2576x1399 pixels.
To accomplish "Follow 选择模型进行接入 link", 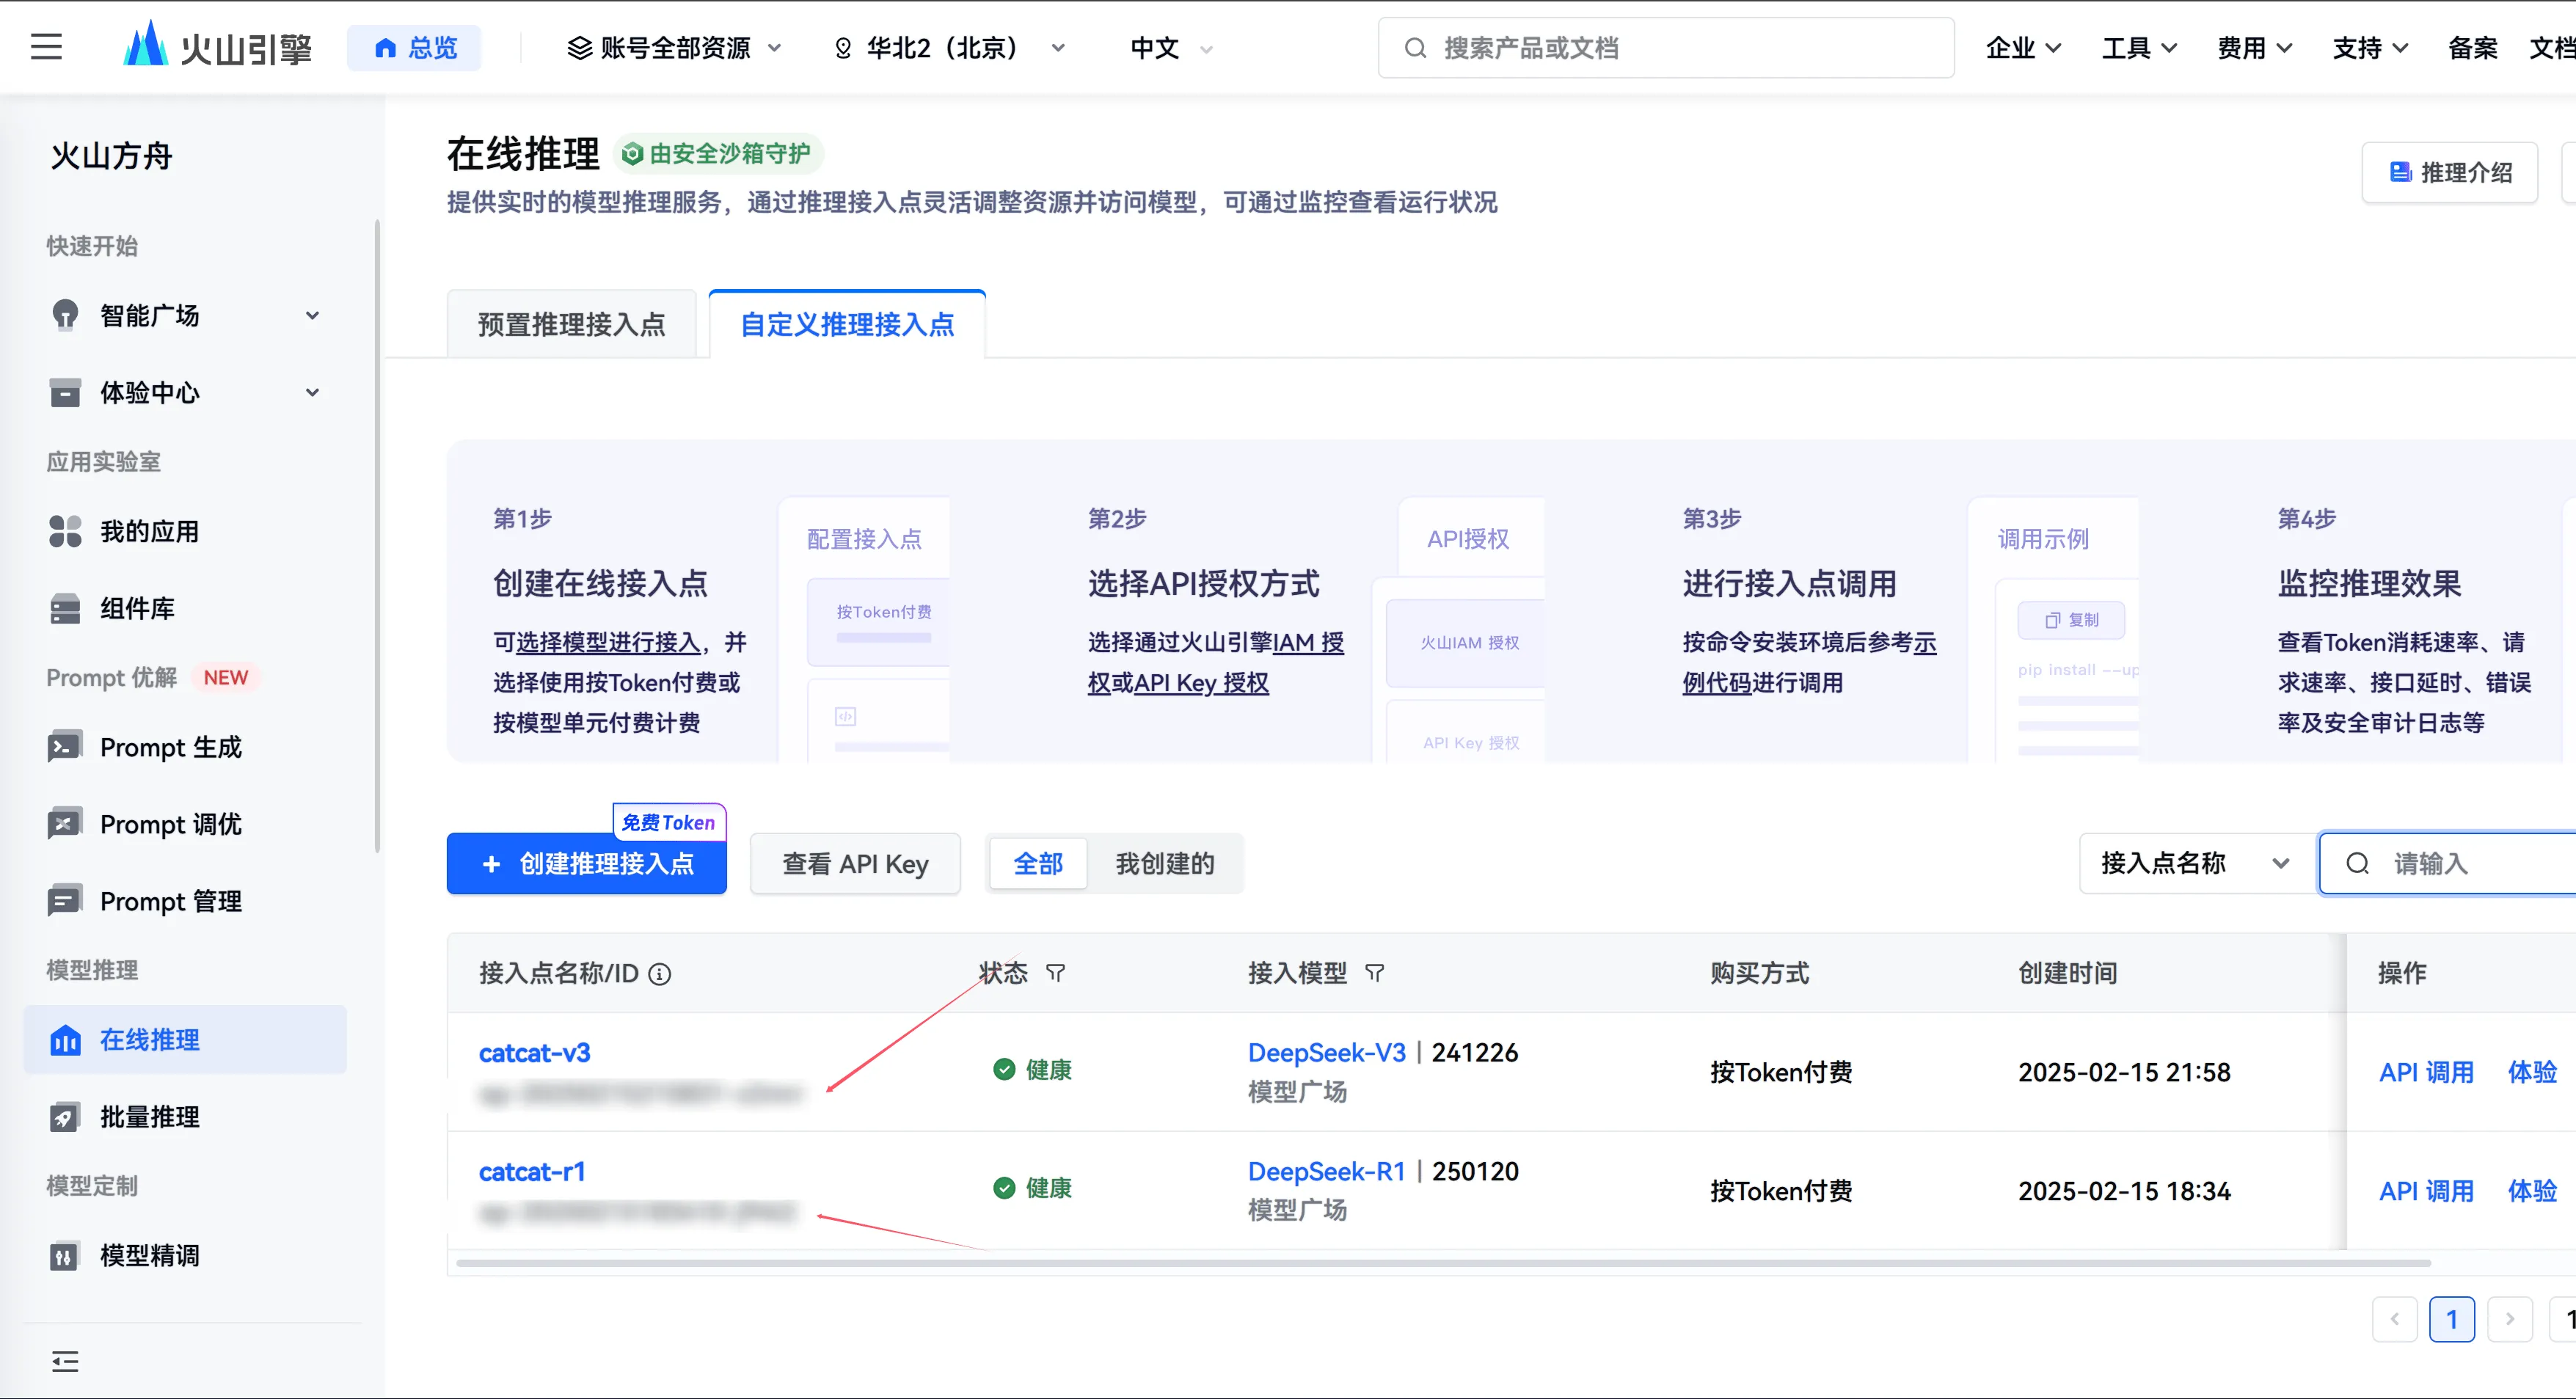I will pyautogui.click(x=608, y=643).
